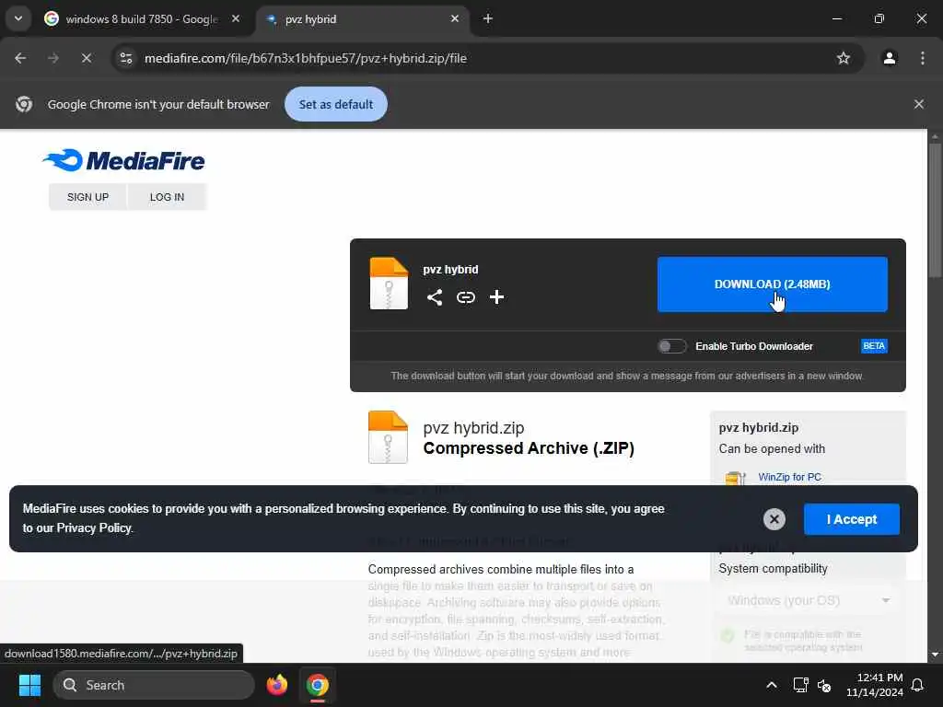Open the Privacy Policy link

click(94, 527)
